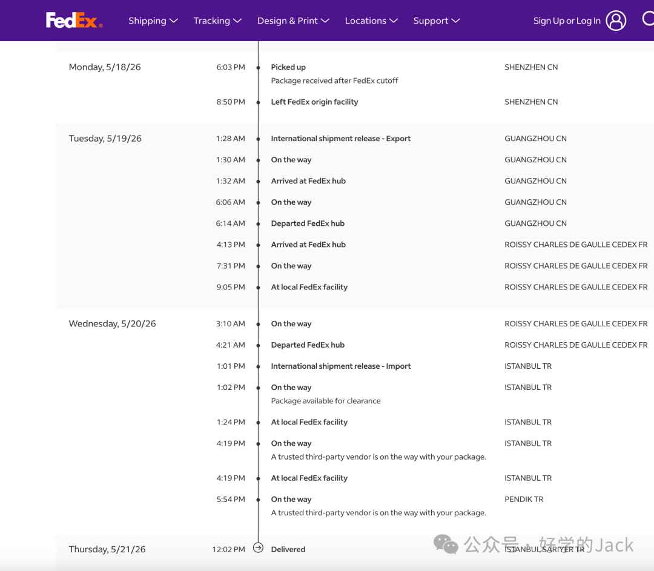Select the Picked up timeline dot

(258, 68)
